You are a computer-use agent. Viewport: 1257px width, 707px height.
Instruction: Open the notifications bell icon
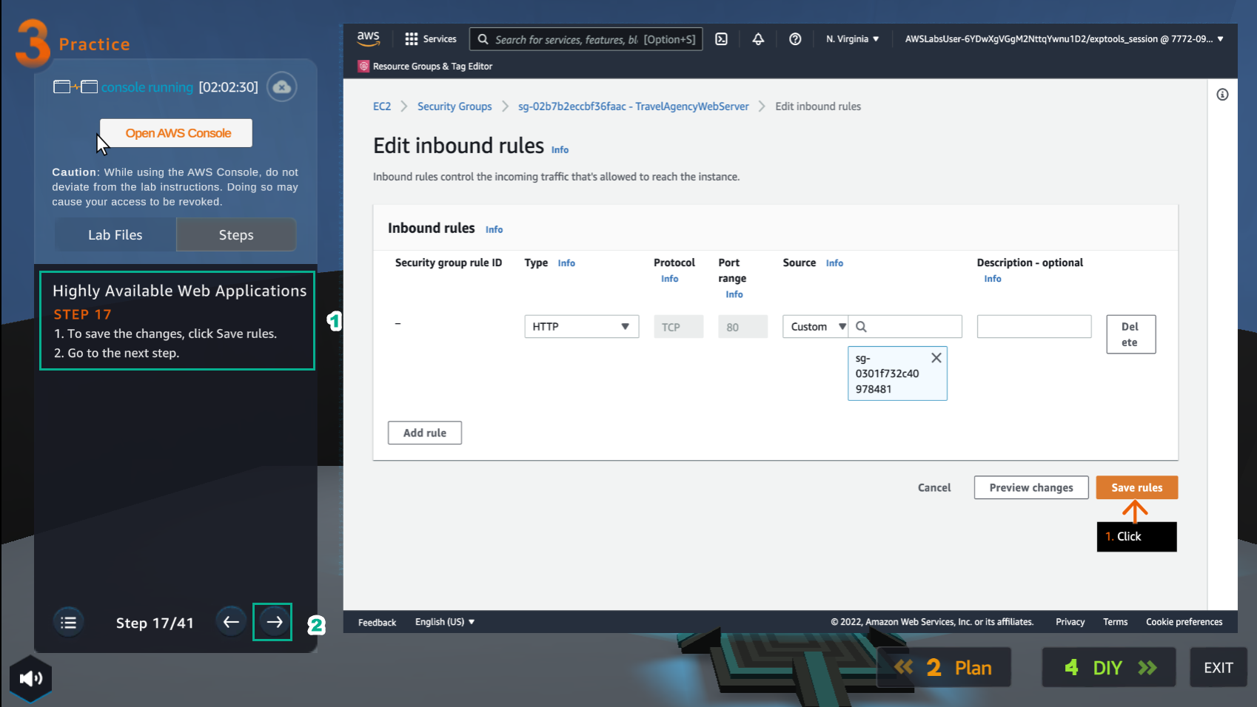758,39
